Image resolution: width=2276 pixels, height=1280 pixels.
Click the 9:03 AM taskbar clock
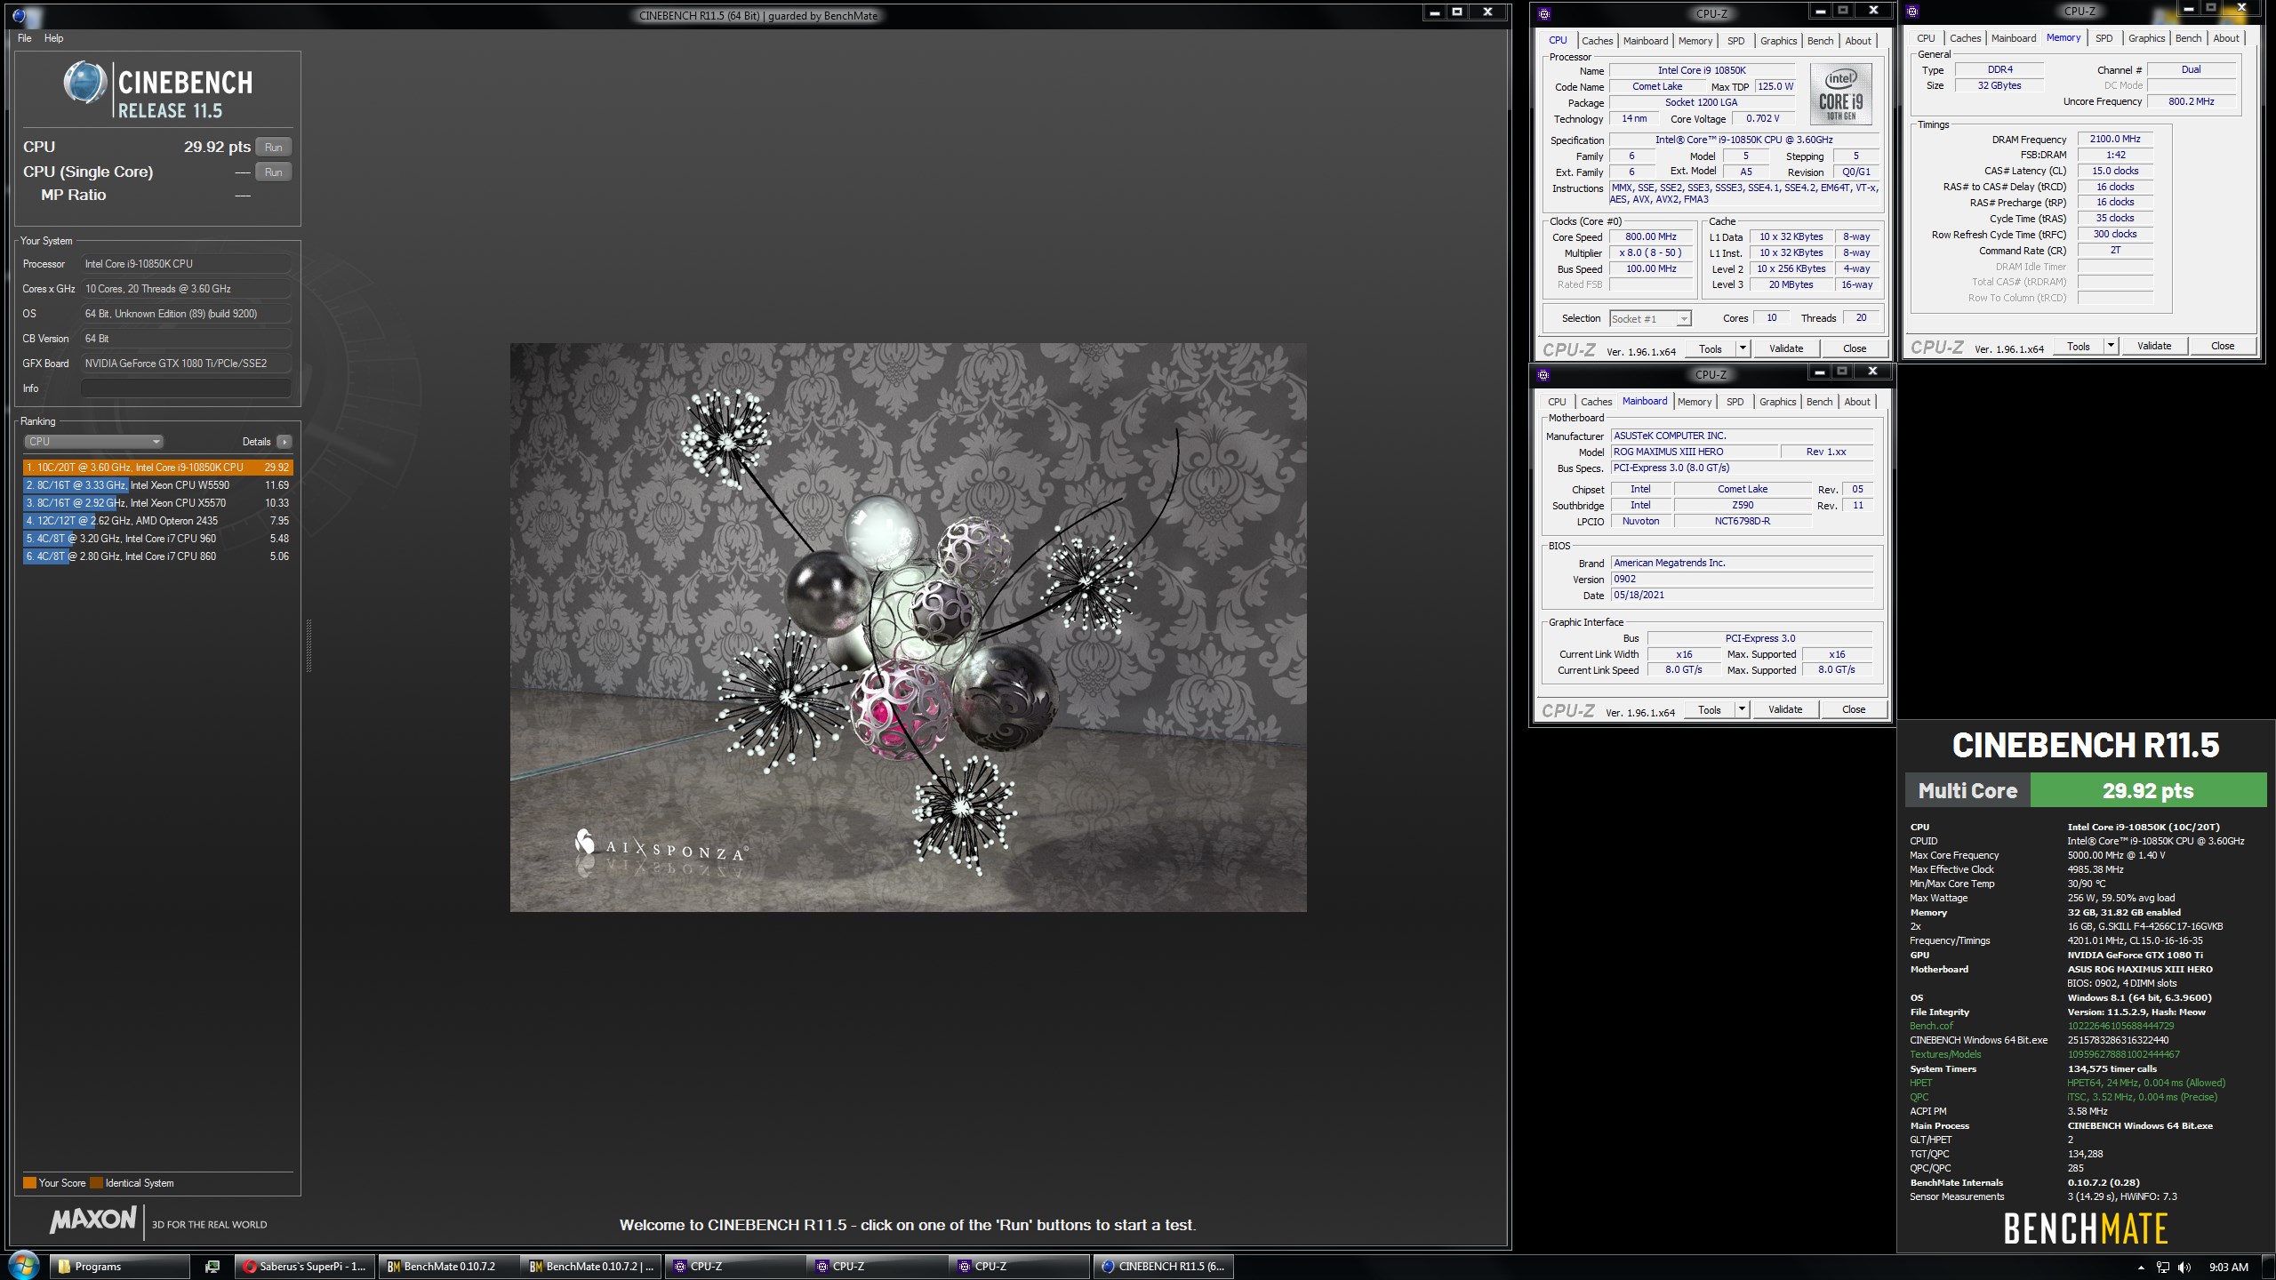point(2228,1268)
